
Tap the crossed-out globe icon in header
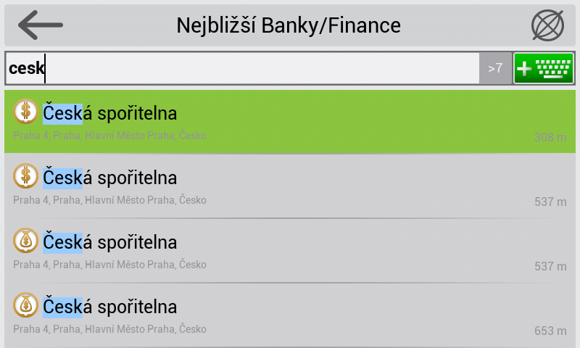(548, 25)
